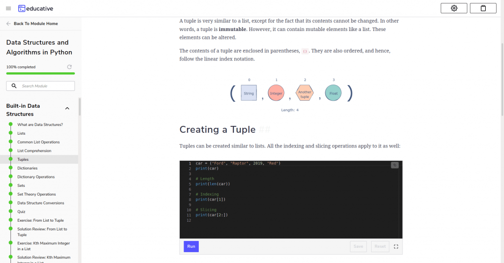
Task: Open the Dictionaries lesson
Action: (x=28, y=168)
